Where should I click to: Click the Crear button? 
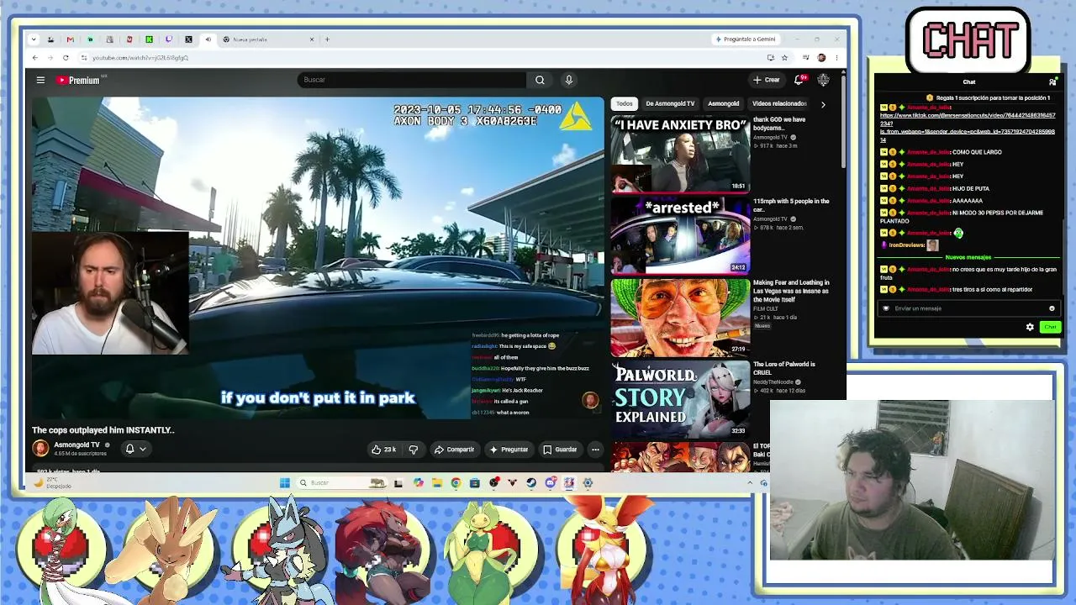(767, 80)
